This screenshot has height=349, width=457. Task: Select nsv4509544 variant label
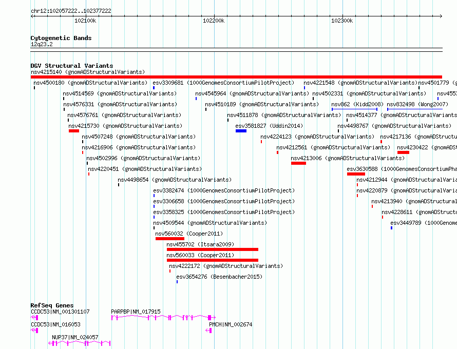210,223
